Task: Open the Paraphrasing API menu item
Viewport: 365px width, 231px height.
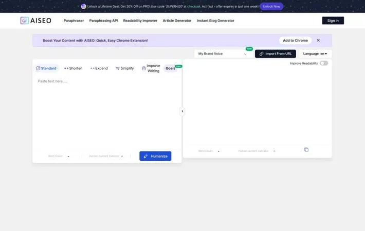Action: click(103, 21)
